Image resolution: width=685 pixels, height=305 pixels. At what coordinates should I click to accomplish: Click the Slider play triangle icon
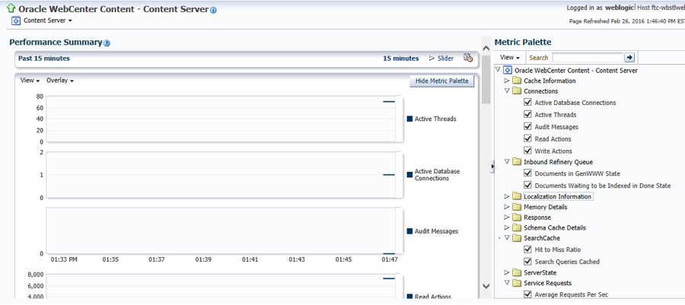(x=432, y=58)
